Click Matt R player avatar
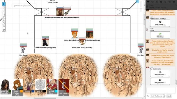 pyautogui.click(x=41, y=84)
